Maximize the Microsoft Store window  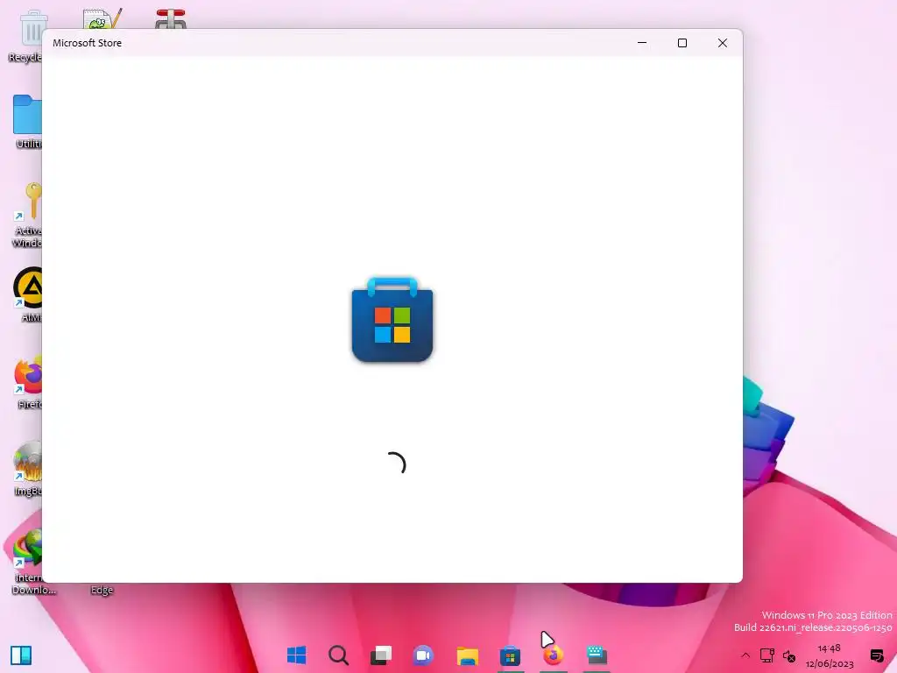[x=682, y=43]
